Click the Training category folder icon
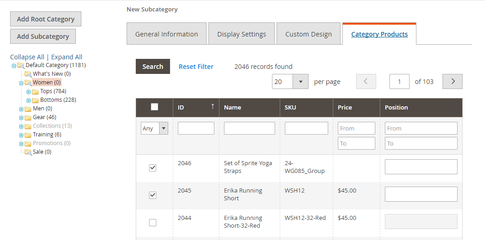485x240 pixels. 28,135
